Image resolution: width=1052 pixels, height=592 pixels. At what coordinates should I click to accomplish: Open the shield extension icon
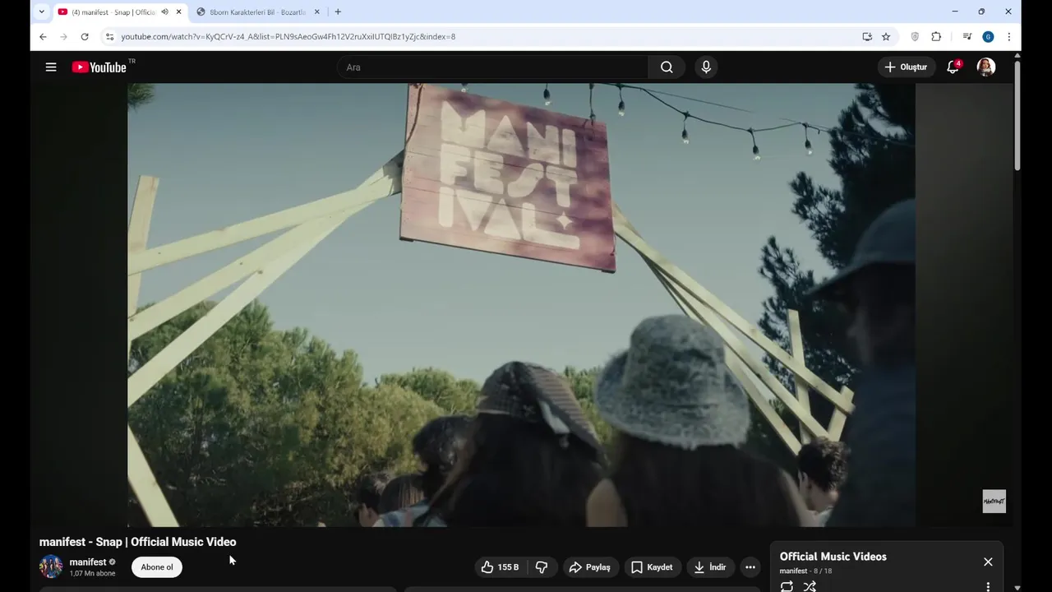click(x=915, y=36)
